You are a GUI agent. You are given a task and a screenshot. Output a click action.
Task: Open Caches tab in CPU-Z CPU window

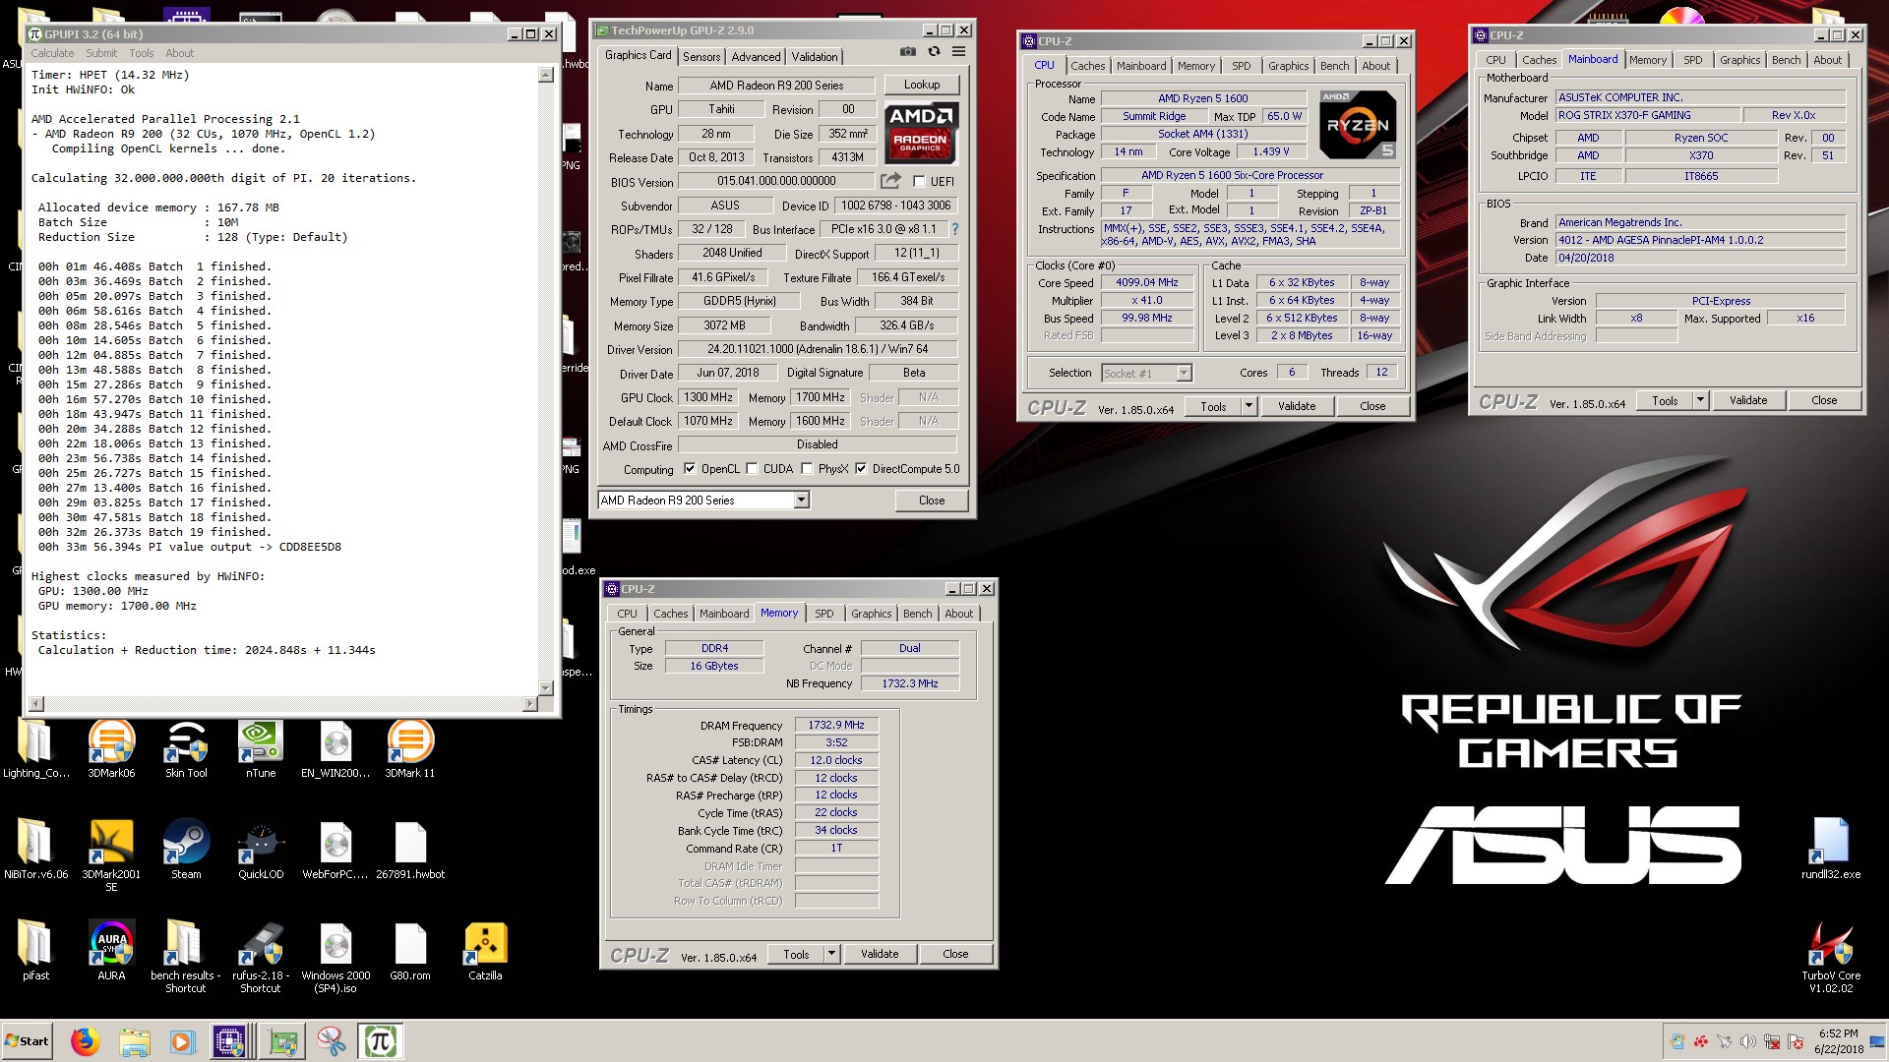[1087, 66]
